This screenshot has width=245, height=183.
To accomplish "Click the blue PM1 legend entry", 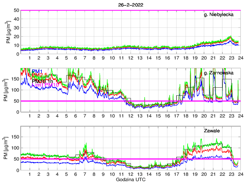I will [x=38, y=71].
